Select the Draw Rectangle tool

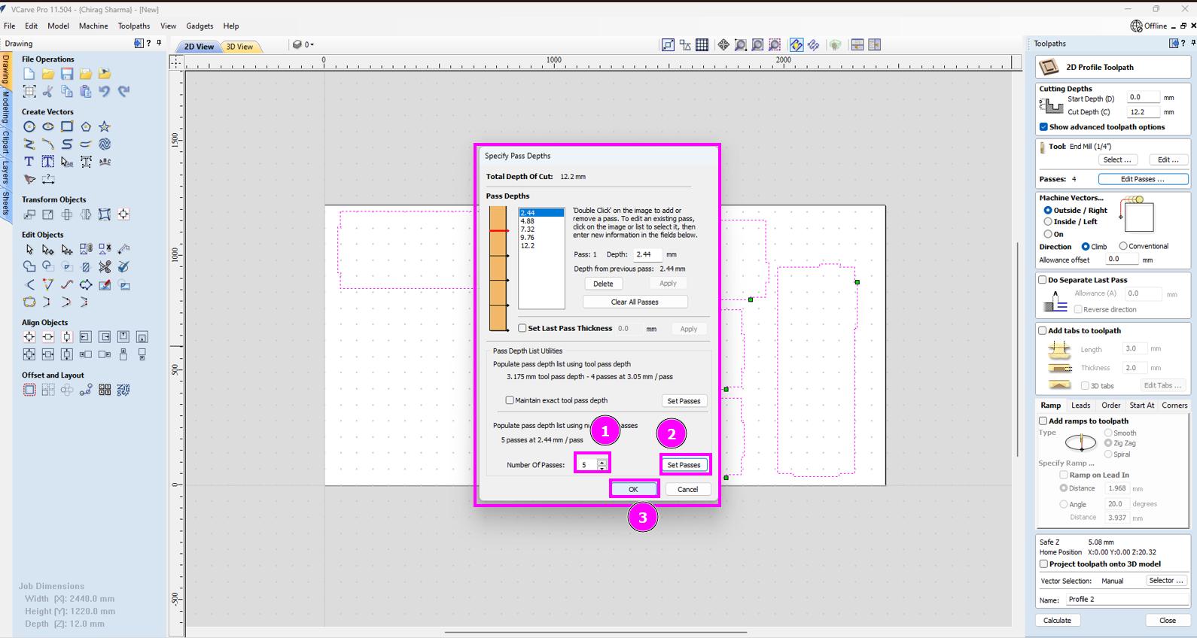67,126
